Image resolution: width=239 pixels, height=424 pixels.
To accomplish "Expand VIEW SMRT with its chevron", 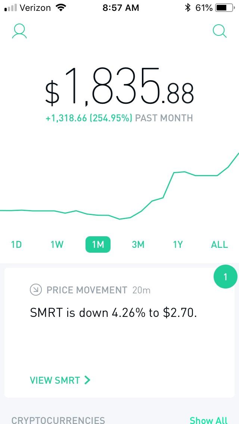I will click(60, 380).
